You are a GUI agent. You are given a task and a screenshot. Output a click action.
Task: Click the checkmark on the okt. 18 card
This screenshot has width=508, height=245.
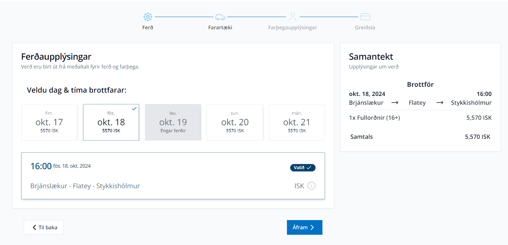point(134,109)
